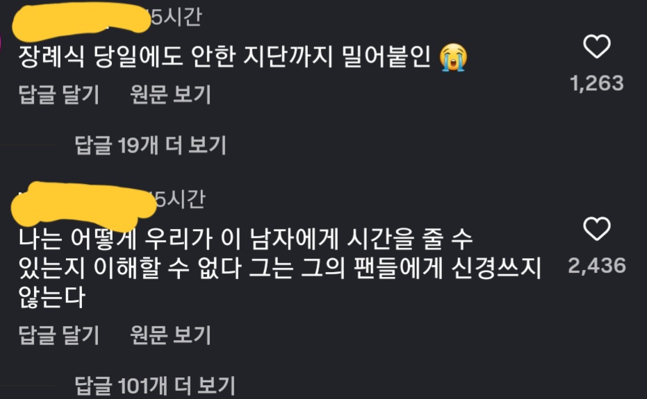Viewport: 647px width, 399px height.
Task: Click the second comment's 시간 timestamp
Action: [x=181, y=200]
